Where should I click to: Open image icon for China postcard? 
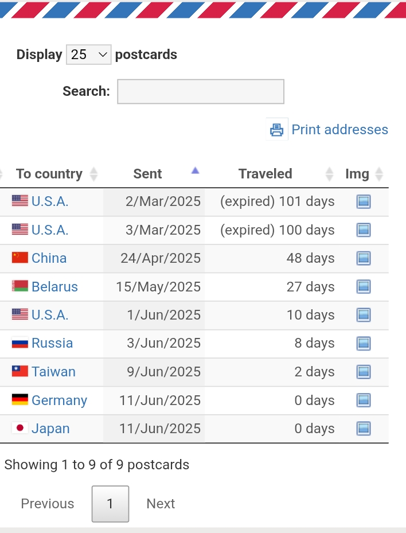(363, 258)
